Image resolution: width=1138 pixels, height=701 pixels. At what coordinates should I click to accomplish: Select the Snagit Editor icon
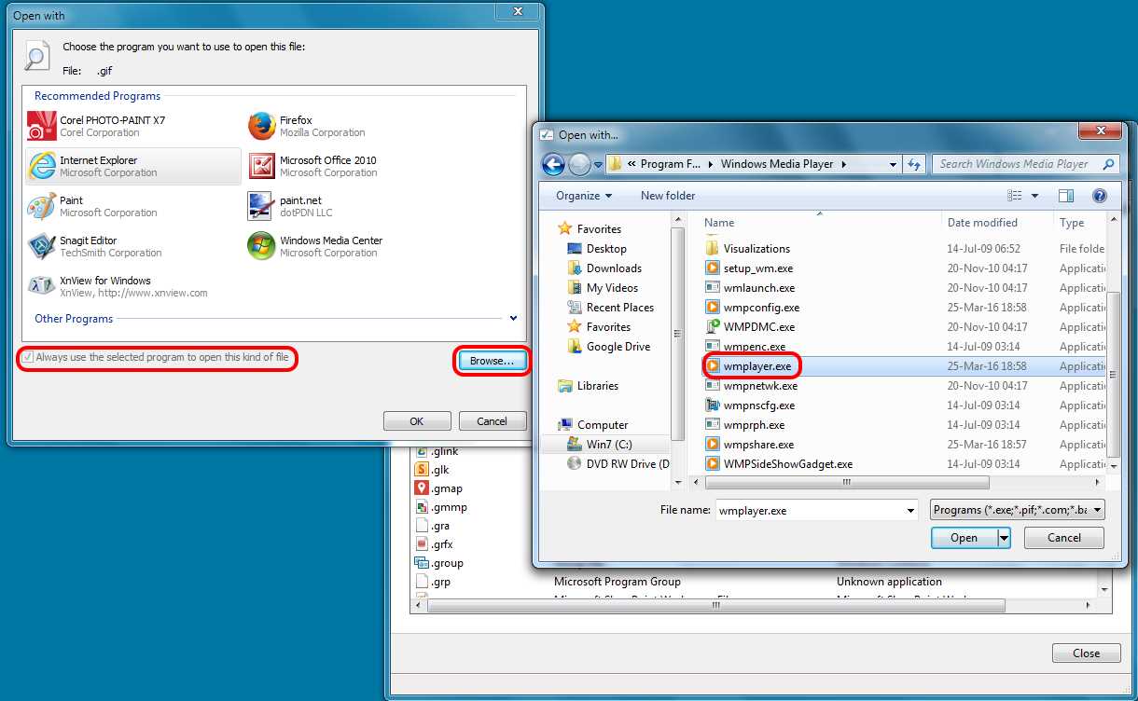coord(42,245)
